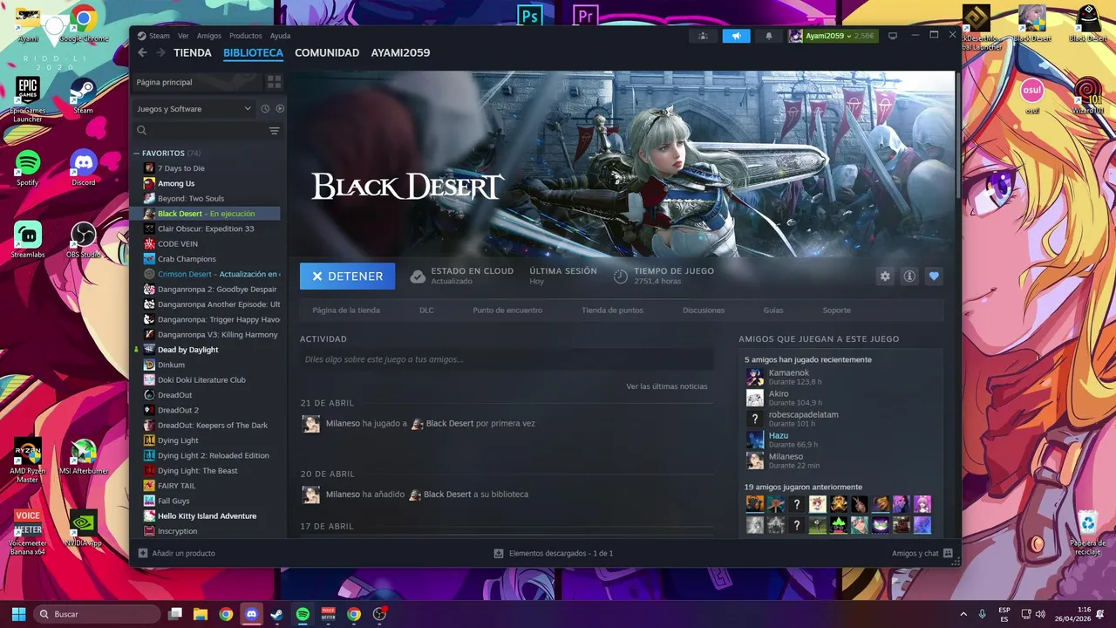Open the Ver menu
1116x628 pixels.
(183, 36)
